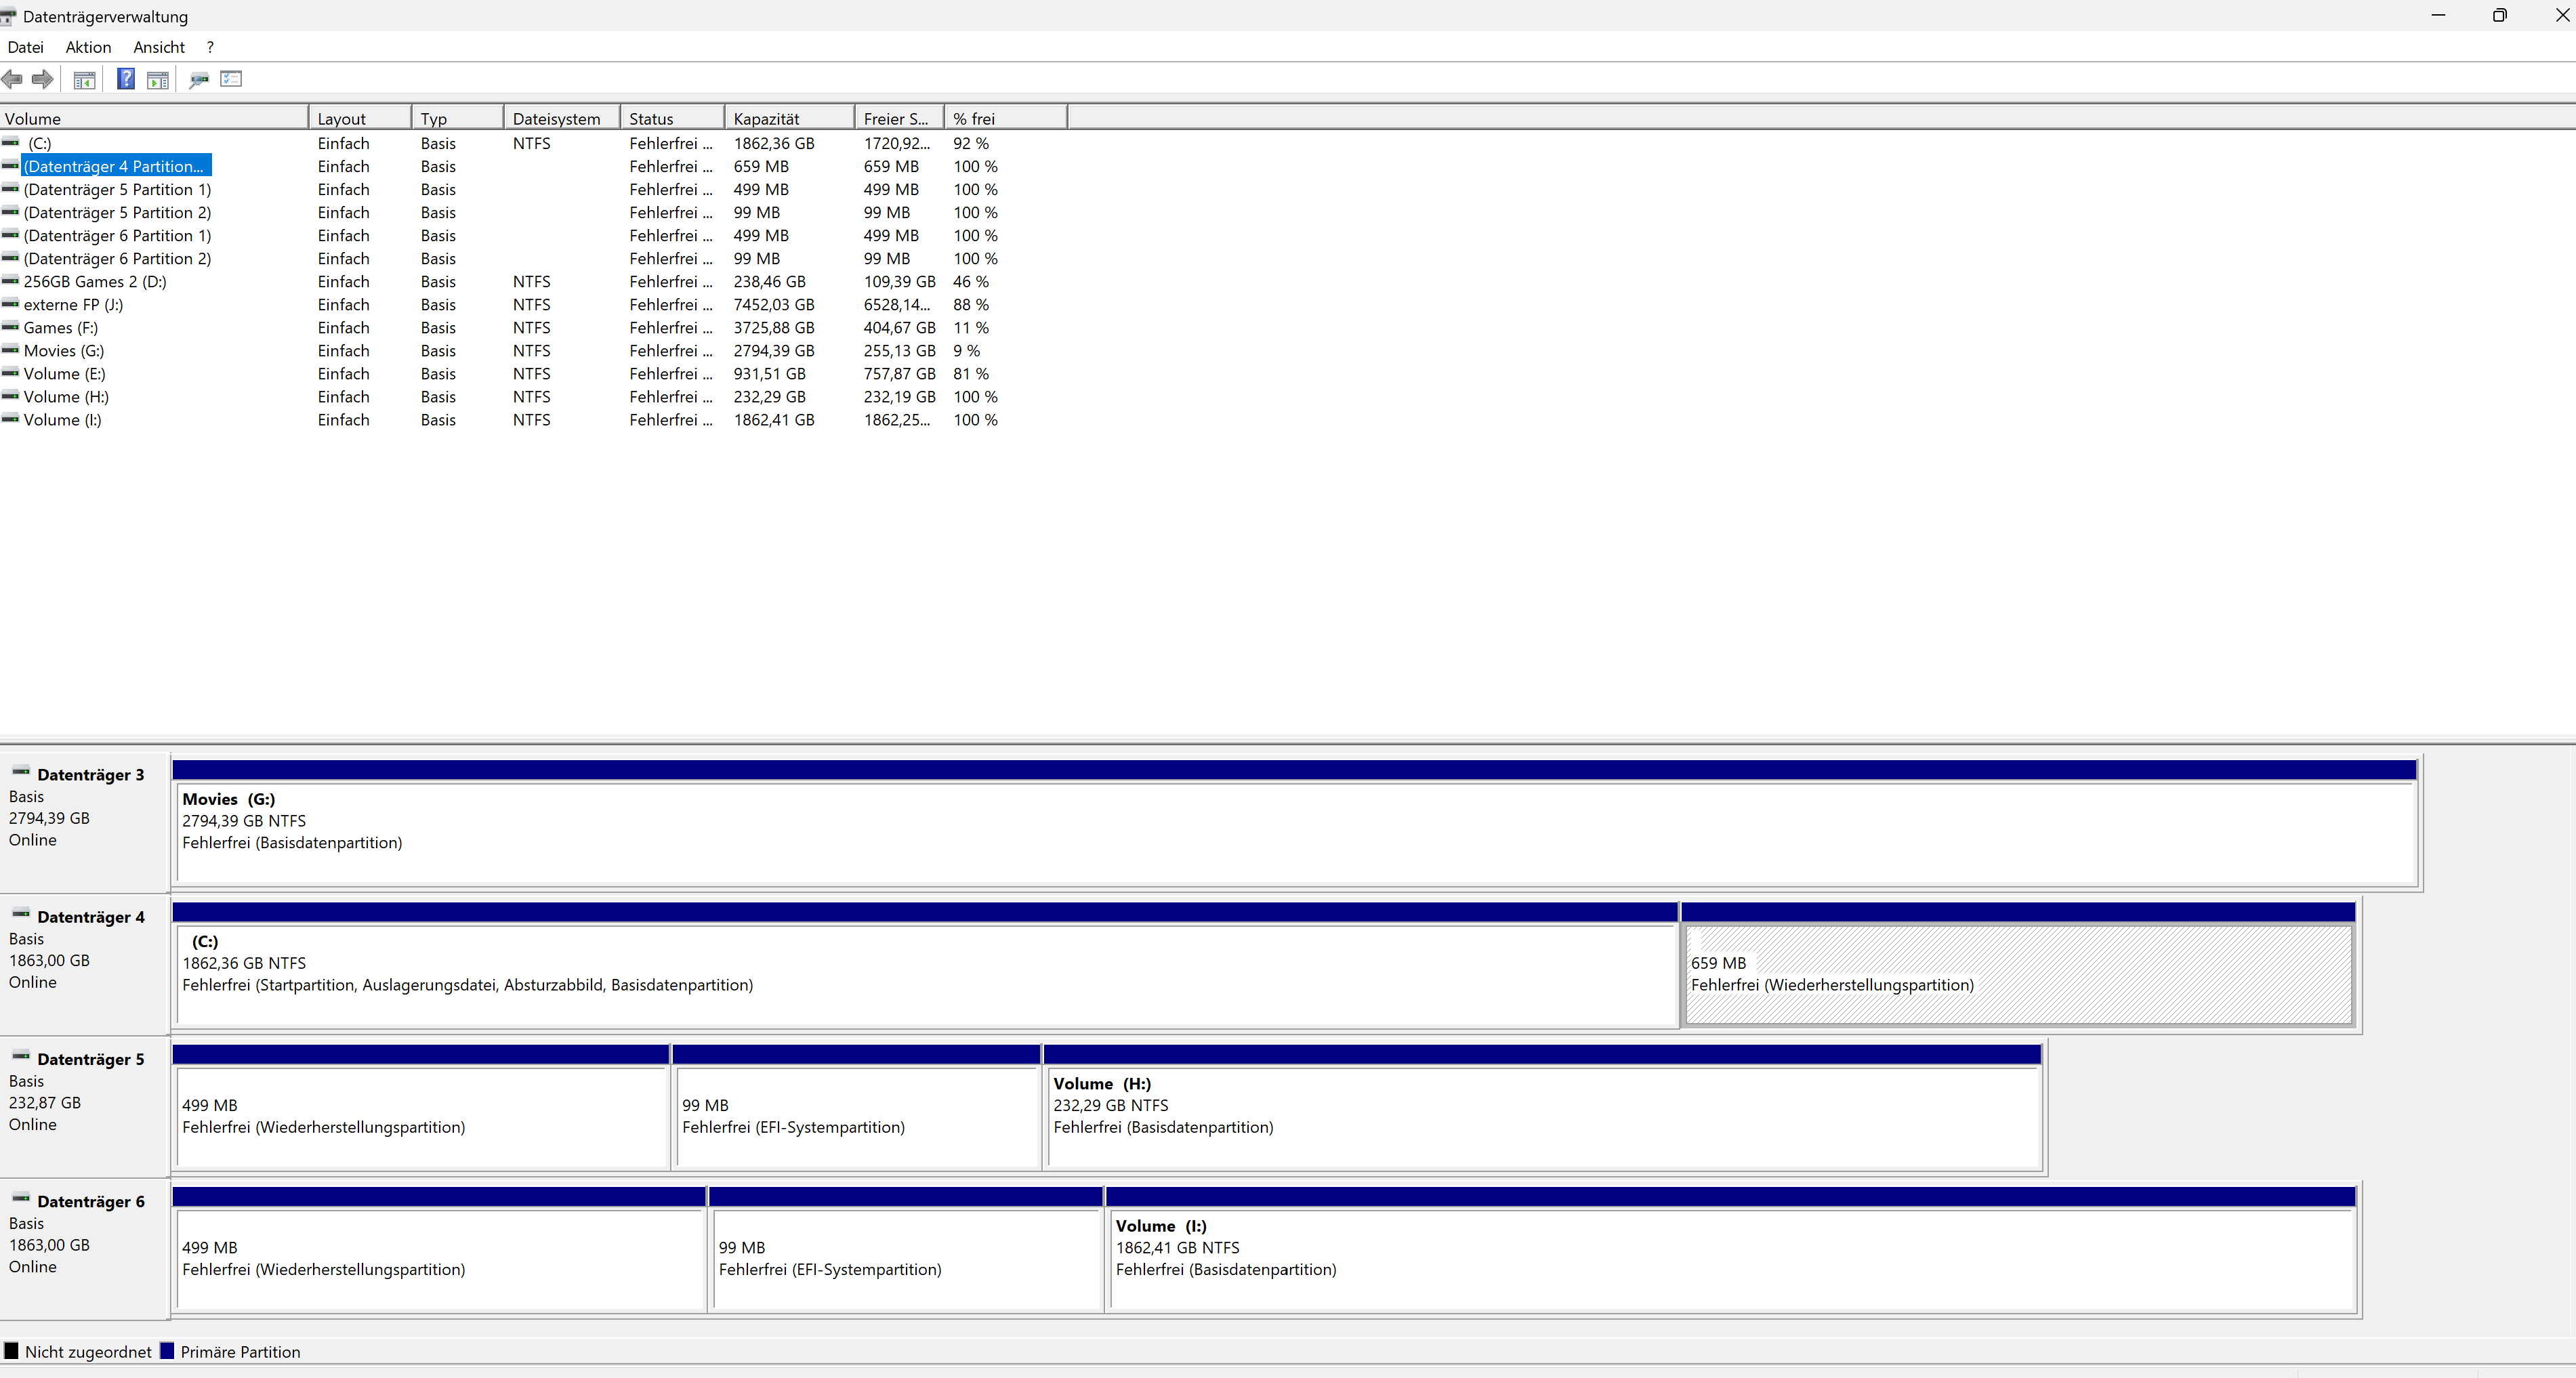
Task: Select the EFI-Systempartition on Datenträger 6
Action: click(905, 1255)
